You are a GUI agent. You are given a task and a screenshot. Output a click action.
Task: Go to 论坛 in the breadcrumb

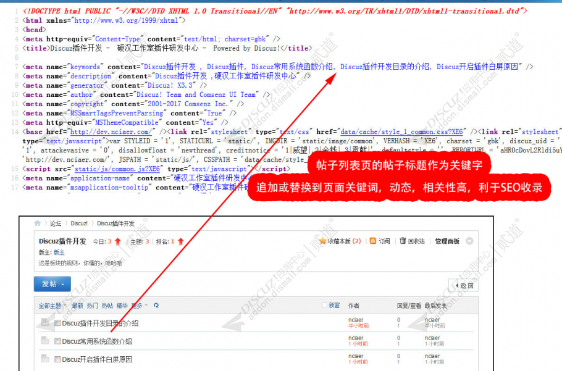(x=56, y=223)
